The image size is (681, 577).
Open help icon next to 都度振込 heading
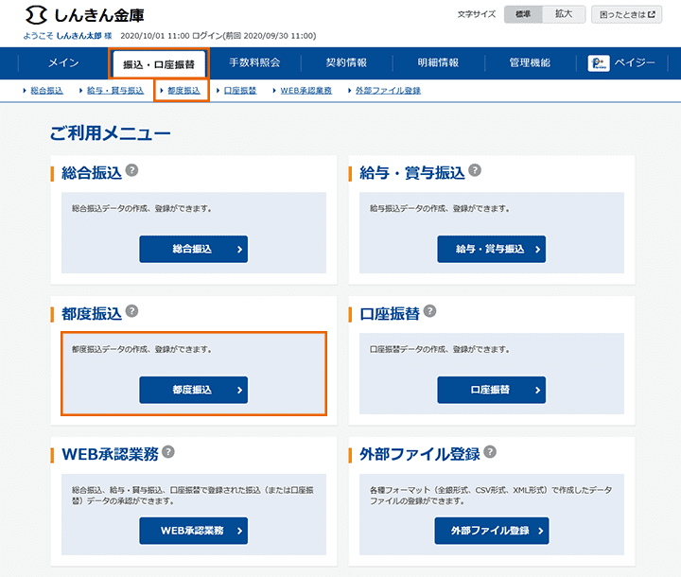coord(131,310)
